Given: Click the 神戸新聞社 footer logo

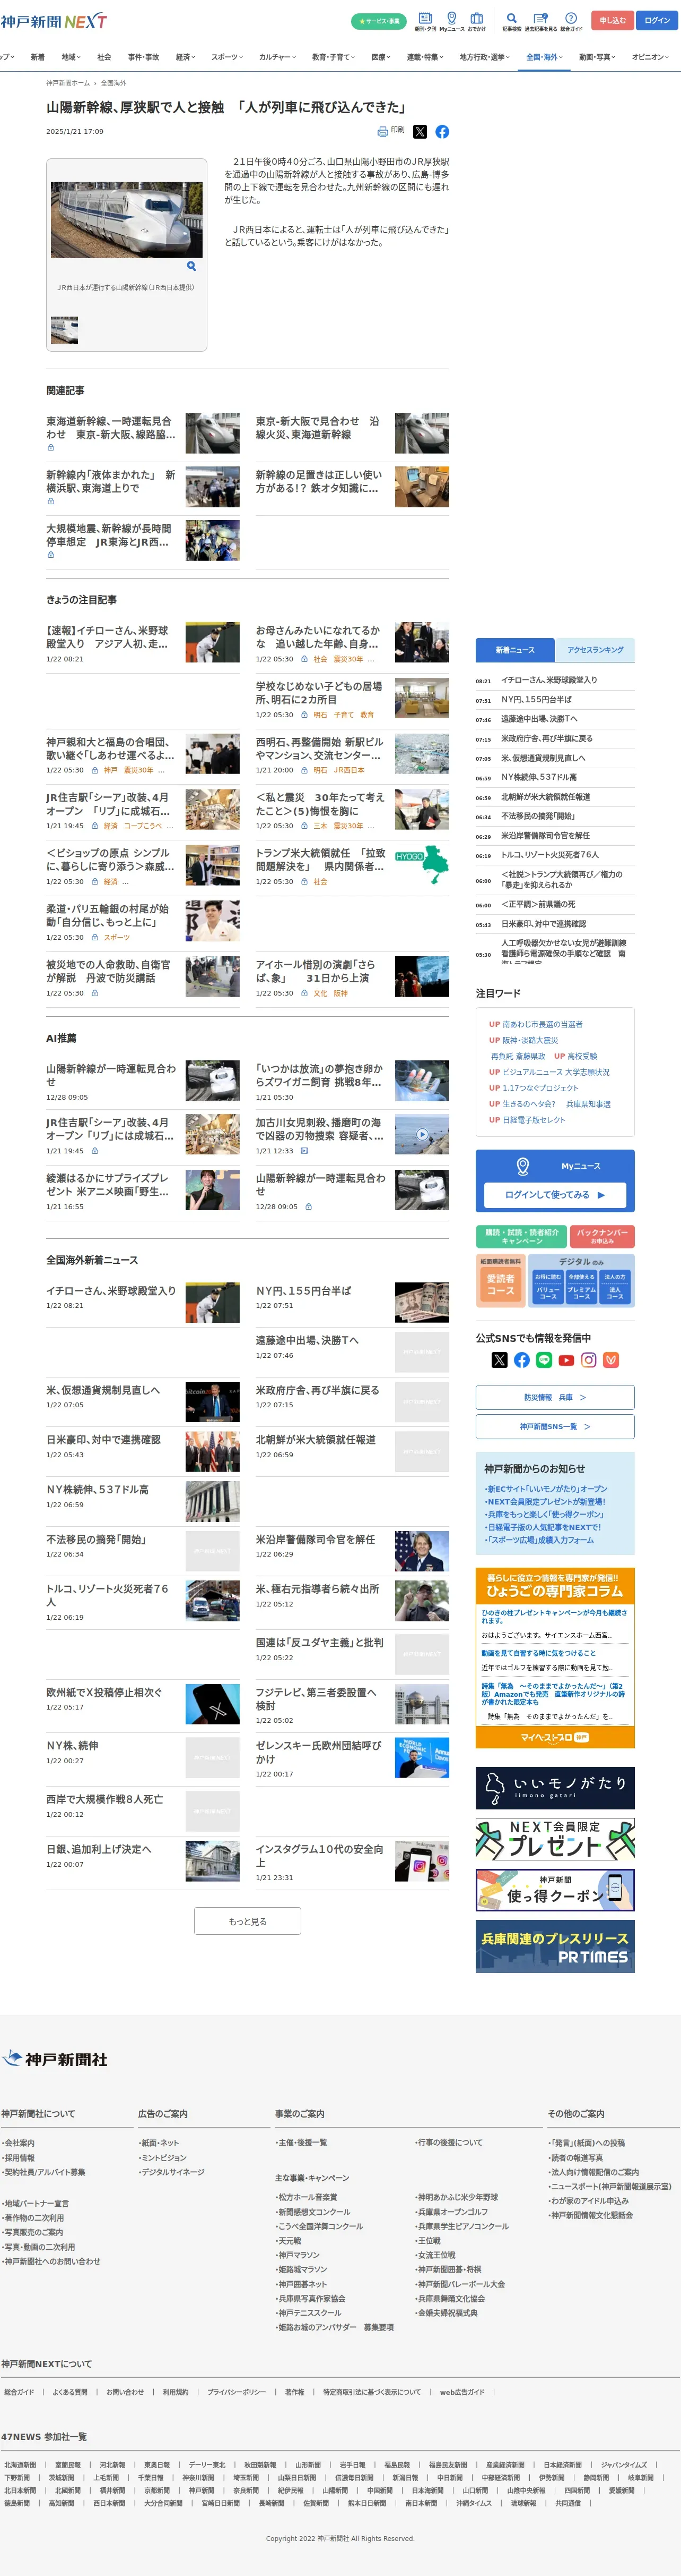Looking at the screenshot, I should (x=54, y=2059).
